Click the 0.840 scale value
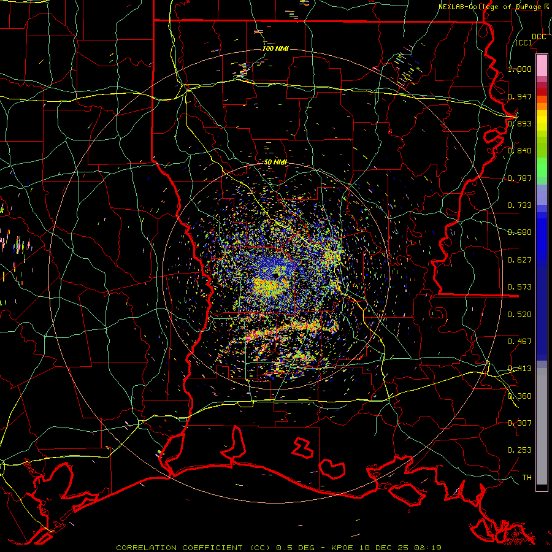Viewport: 552px width, 552px height. 519,151
